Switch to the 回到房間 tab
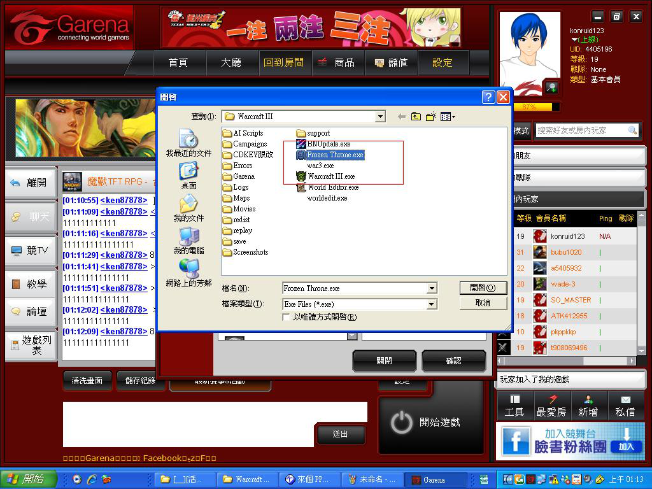This screenshot has width=652, height=489. click(284, 63)
